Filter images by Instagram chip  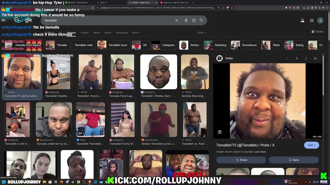click(164, 45)
